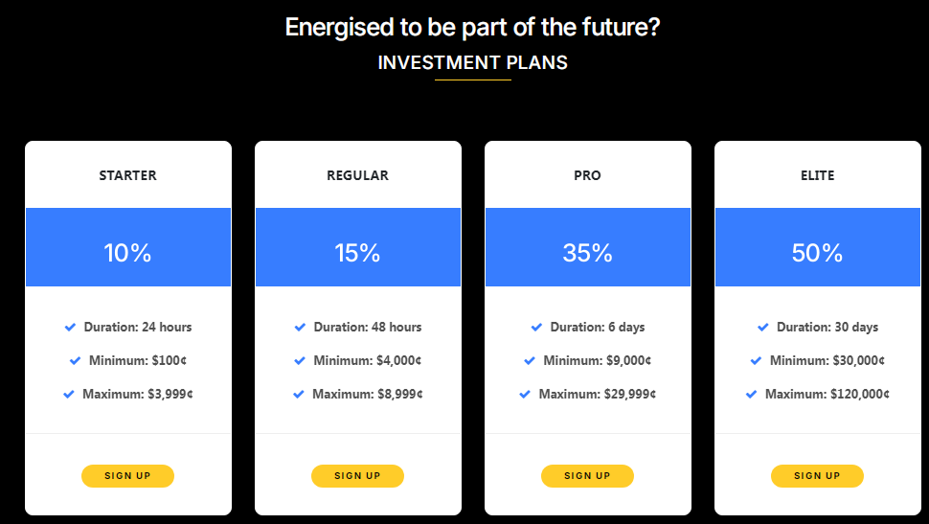This screenshot has height=524, width=929.
Task: Click the blue 10% rate banner
Action: click(x=128, y=247)
